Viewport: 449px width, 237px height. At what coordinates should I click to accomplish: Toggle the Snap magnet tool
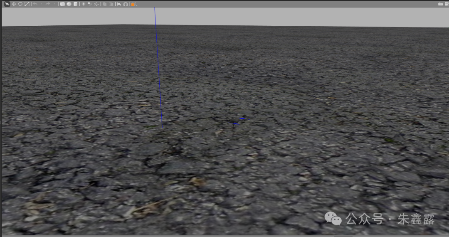(126, 4)
